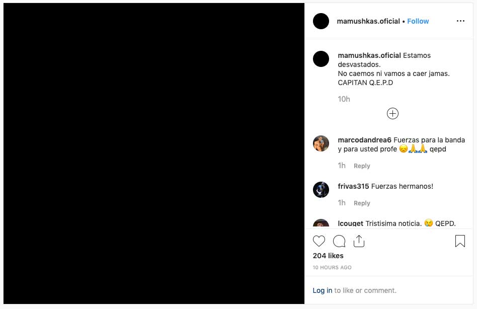Click the black post image
This screenshot has width=477, height=309.
[154, 153]
